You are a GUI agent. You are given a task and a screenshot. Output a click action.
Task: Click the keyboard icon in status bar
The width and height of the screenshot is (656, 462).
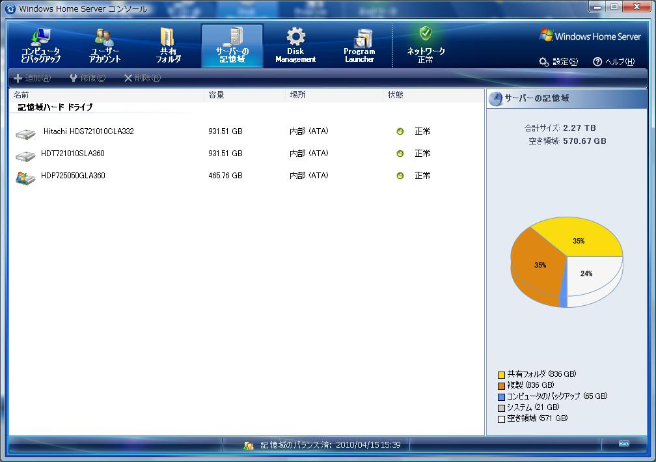tap(624, 444)
